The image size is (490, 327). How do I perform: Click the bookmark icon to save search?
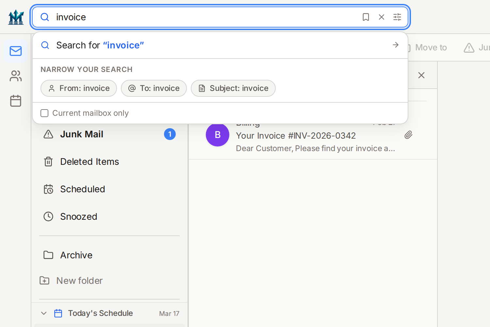[x=366, y=17]
